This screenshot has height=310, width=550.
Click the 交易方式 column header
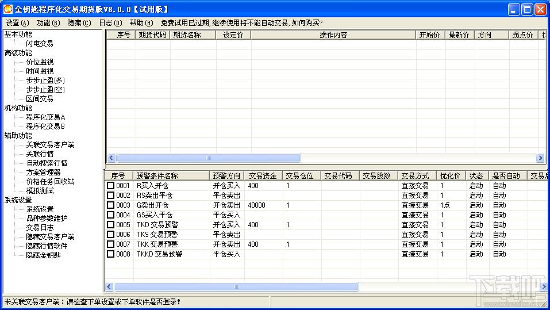coord(417,175)
